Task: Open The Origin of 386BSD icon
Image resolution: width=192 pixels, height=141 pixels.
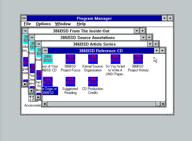Action: click(48, 82)
